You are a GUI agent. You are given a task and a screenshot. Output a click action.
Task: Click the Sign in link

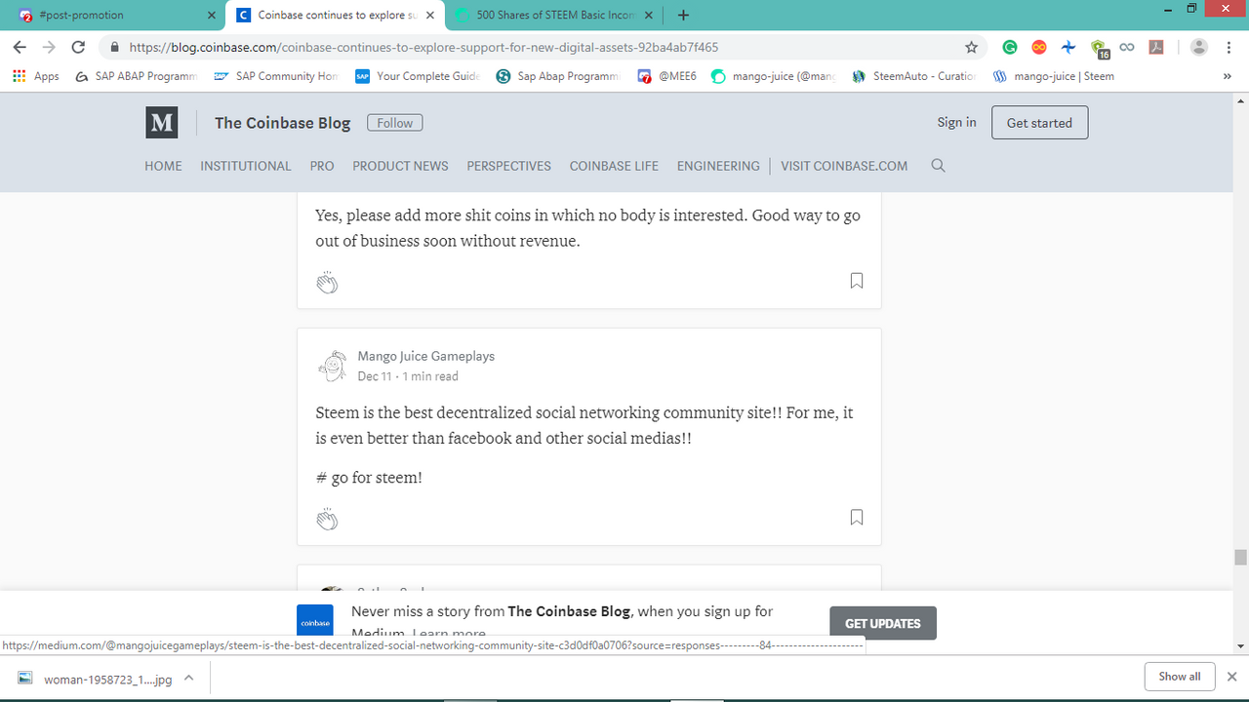pyautogui.click(x=956, y=122)
